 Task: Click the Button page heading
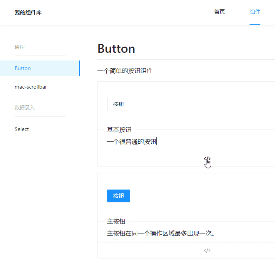(116, 49)
